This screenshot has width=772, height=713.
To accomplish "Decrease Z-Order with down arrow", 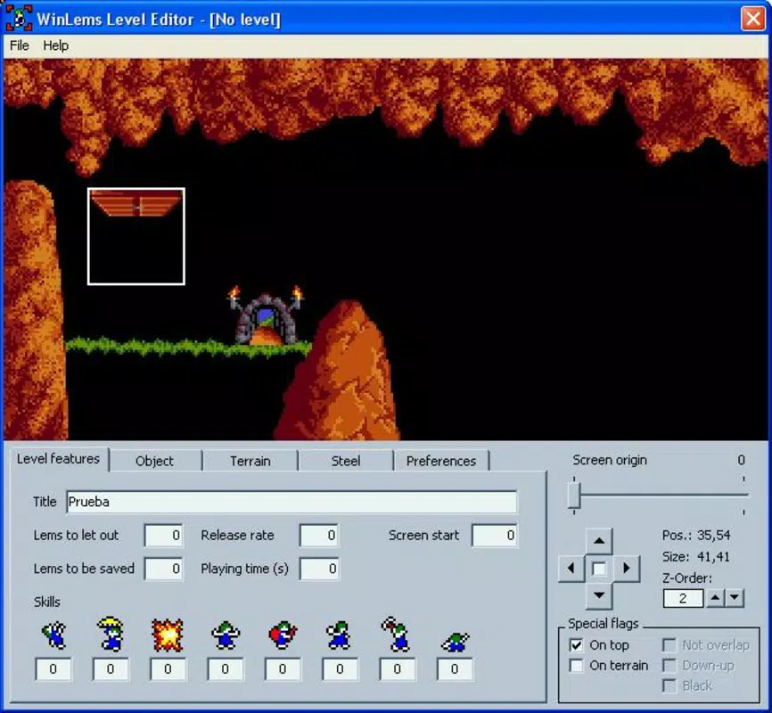I will pyautogui.click(x=734, y=598).
